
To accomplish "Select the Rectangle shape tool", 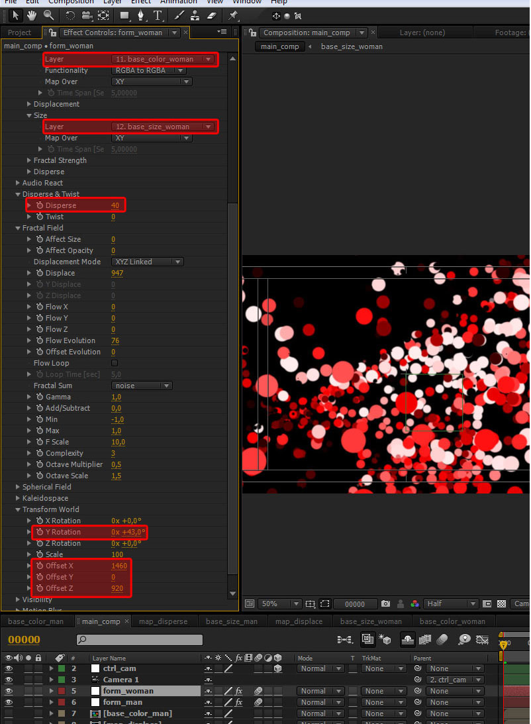I will point(124,16).
